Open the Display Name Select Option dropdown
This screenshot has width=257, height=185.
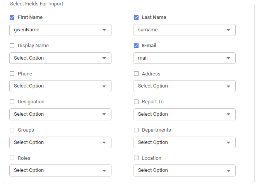(60, 58)
